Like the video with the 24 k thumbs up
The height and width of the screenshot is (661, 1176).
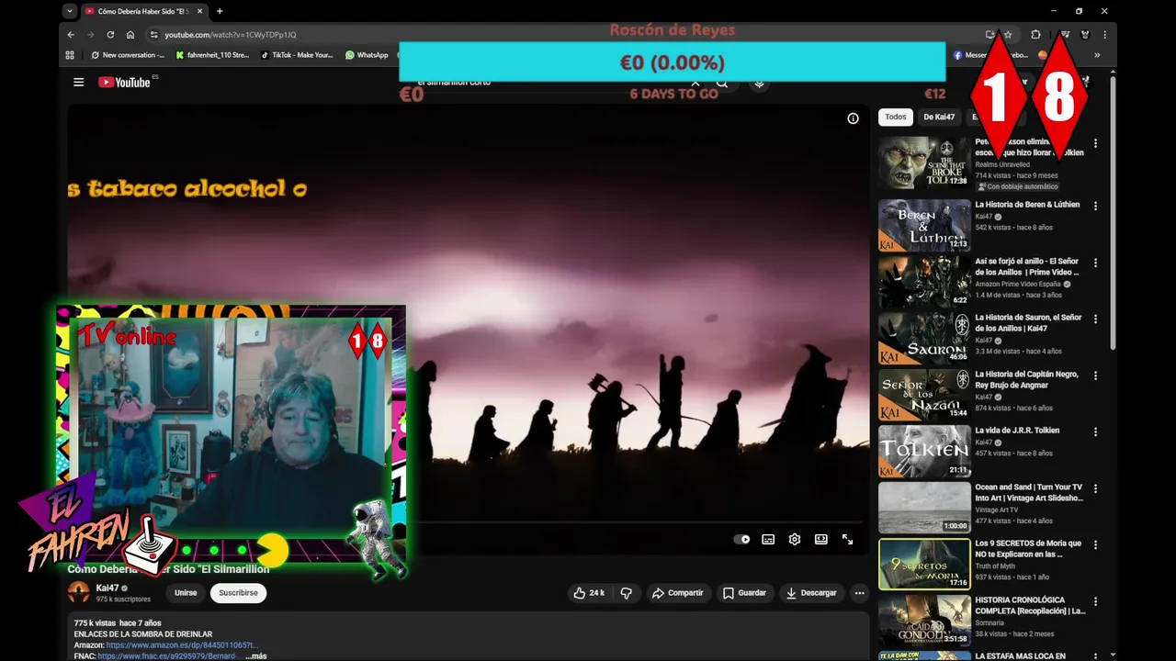589,593
